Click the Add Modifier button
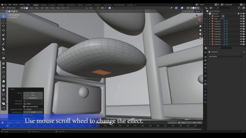 click(x=226, y=56)
